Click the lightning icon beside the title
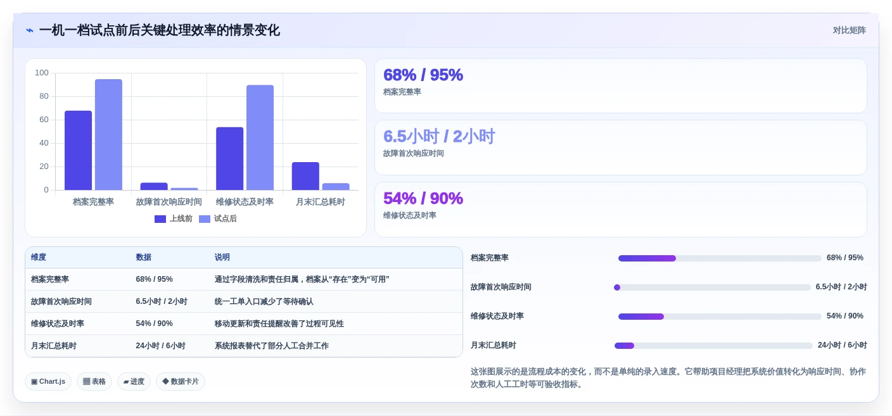 point(30,30)
